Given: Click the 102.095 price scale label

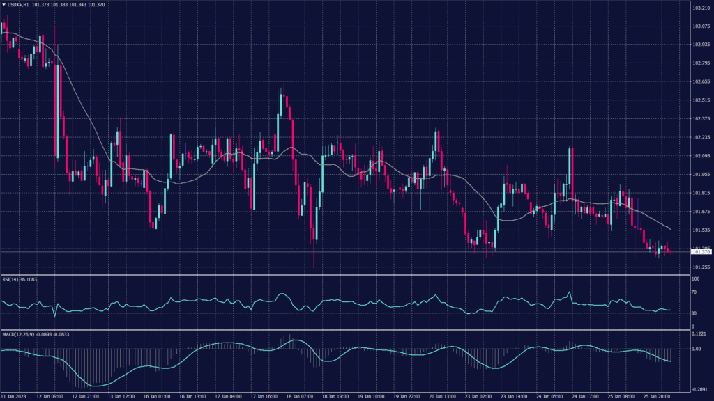Looking at the screenshot, I should (x=700, y=156).
